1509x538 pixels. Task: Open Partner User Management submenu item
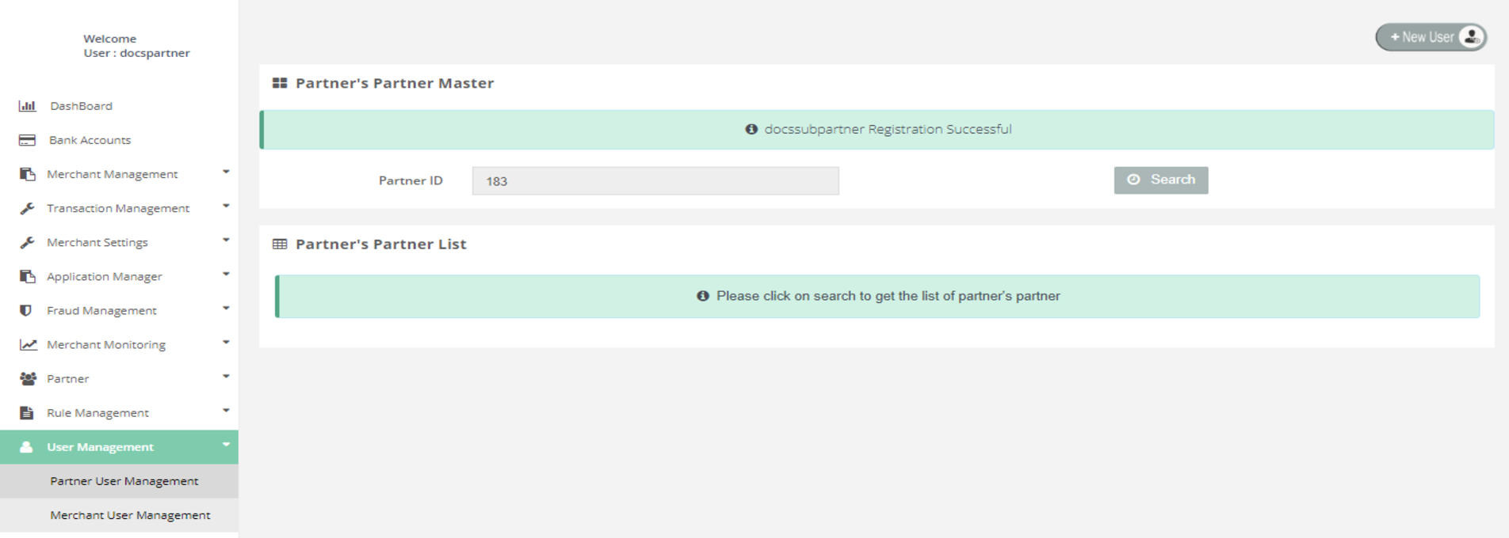click(x=124, y=481)
